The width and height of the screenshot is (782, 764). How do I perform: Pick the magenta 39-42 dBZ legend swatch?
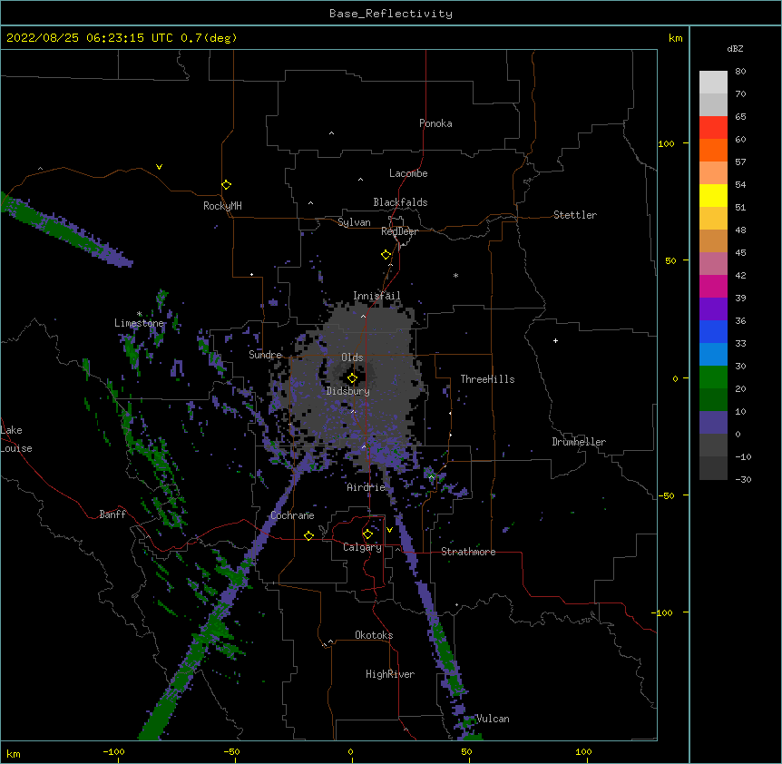(x=713, y=287)
